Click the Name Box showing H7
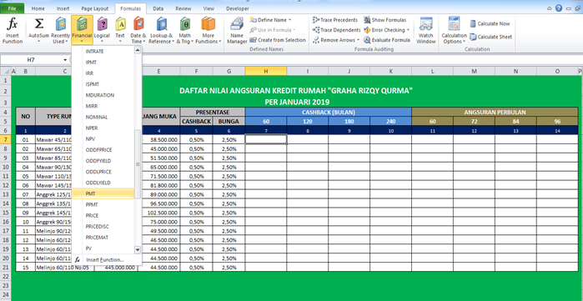 [x=31, y=60]
